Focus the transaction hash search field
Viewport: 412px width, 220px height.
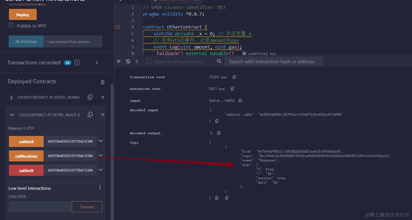(x=274, y=62)
